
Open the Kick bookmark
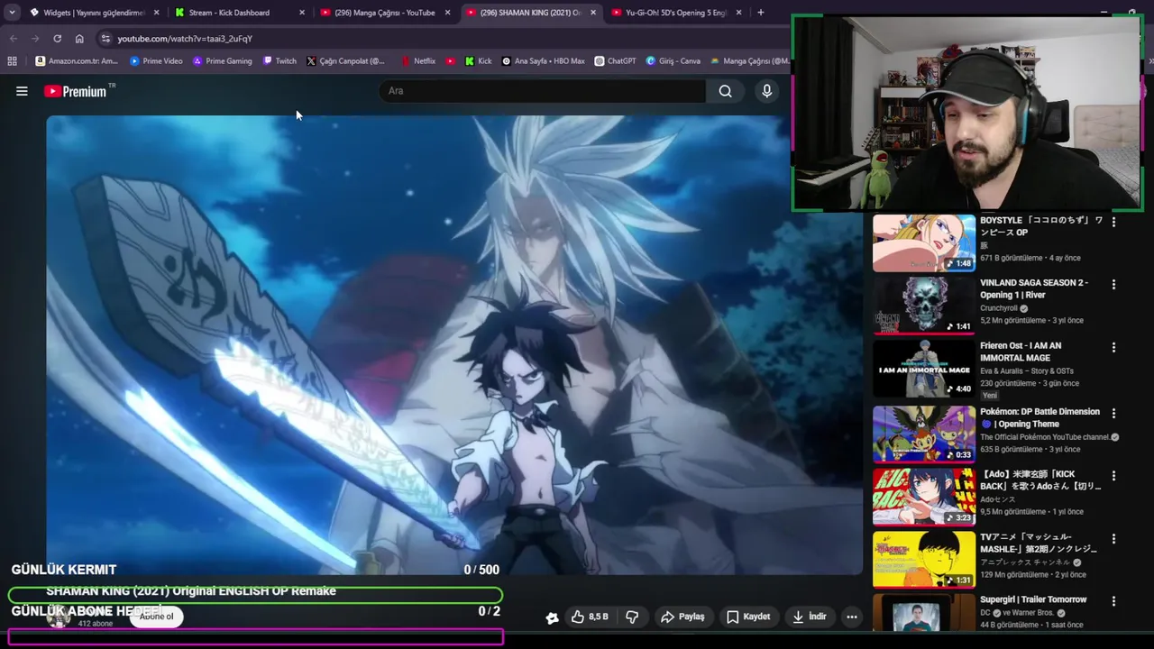[479, 61]
